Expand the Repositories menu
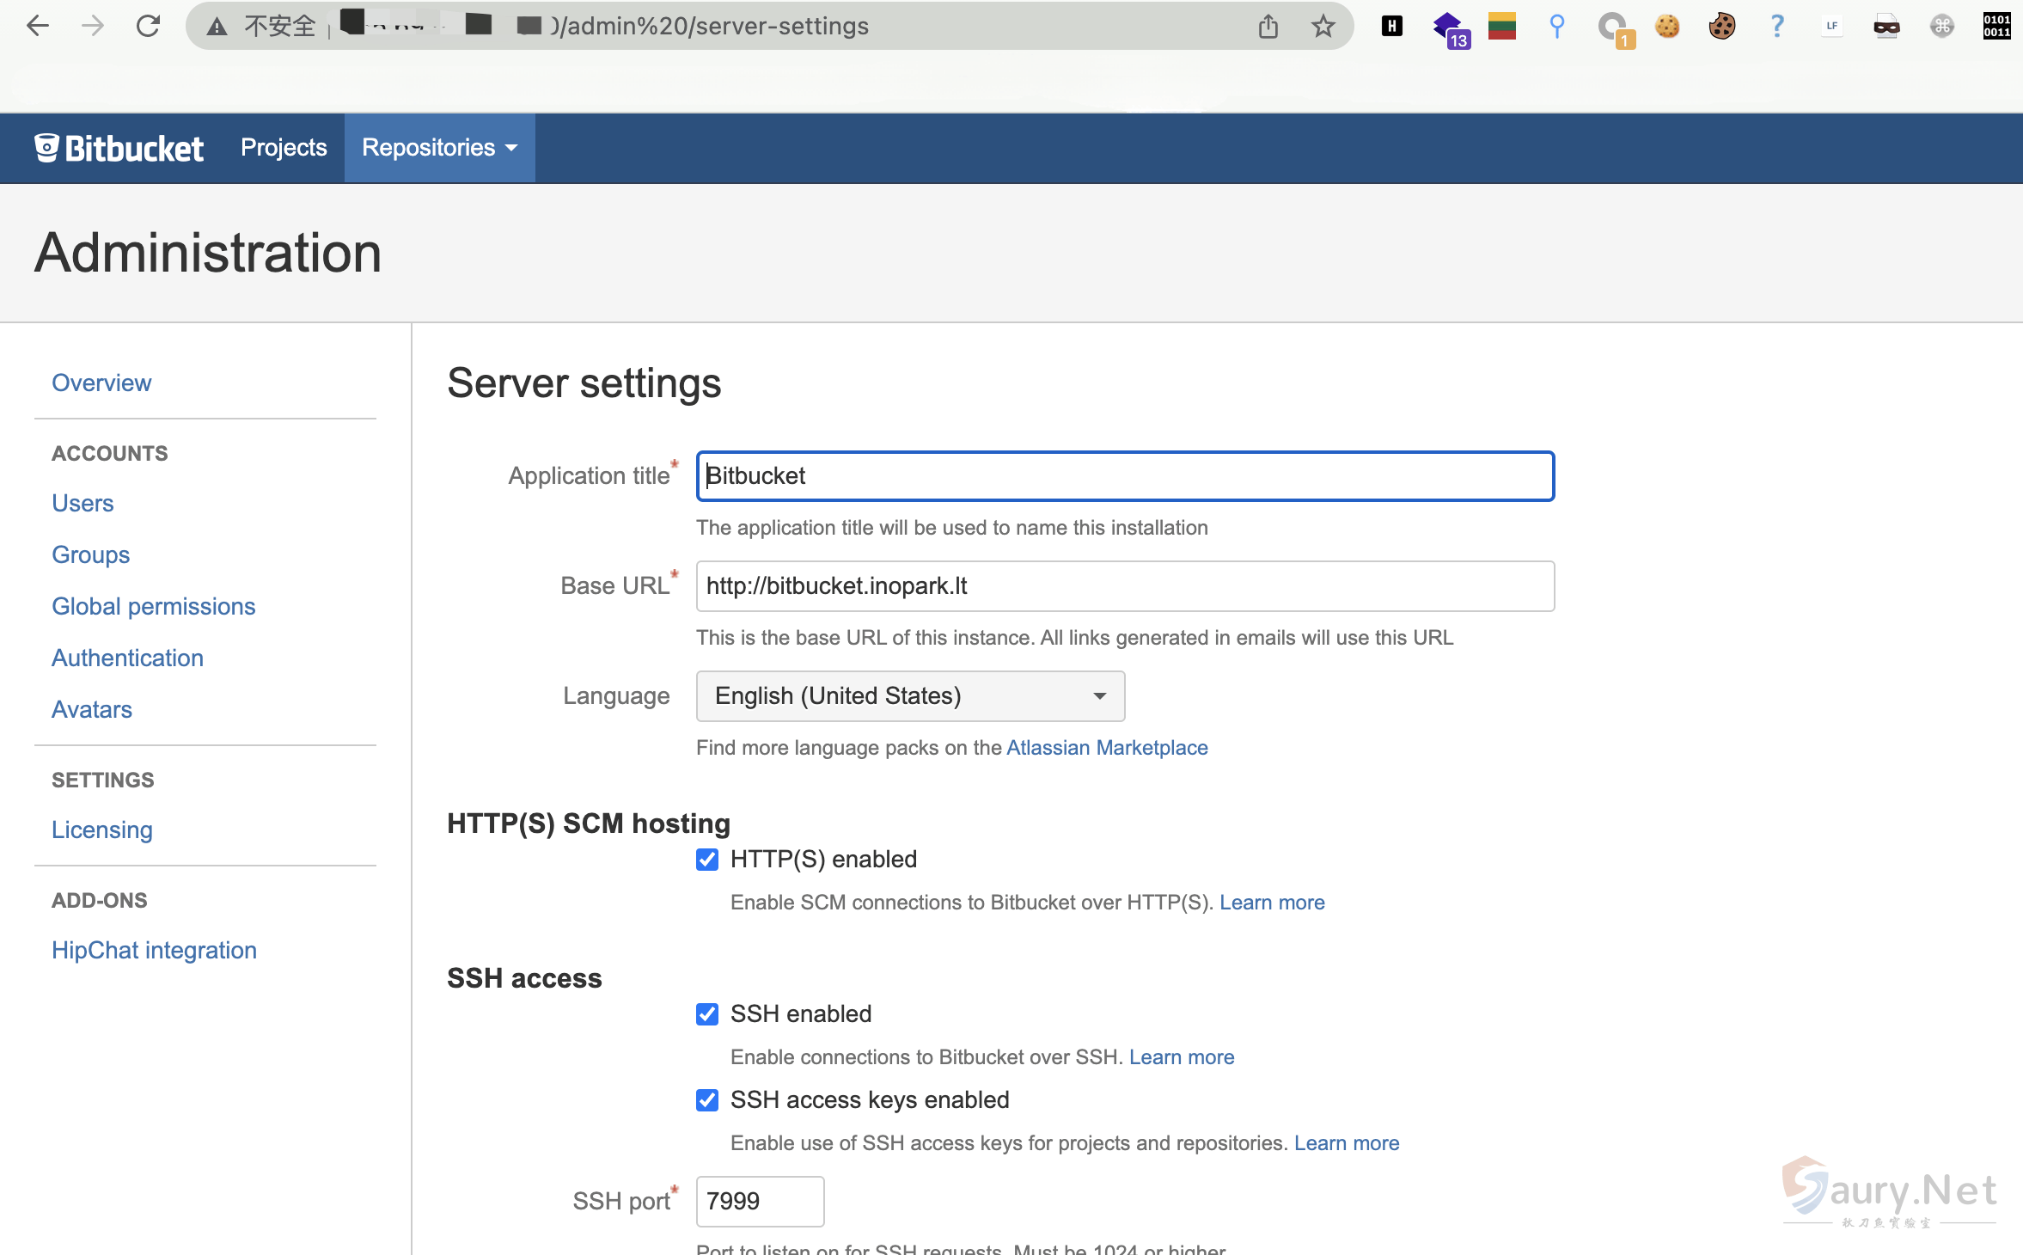The height and width of the screenshot is (1255, 2023). [x=439, y=148]
